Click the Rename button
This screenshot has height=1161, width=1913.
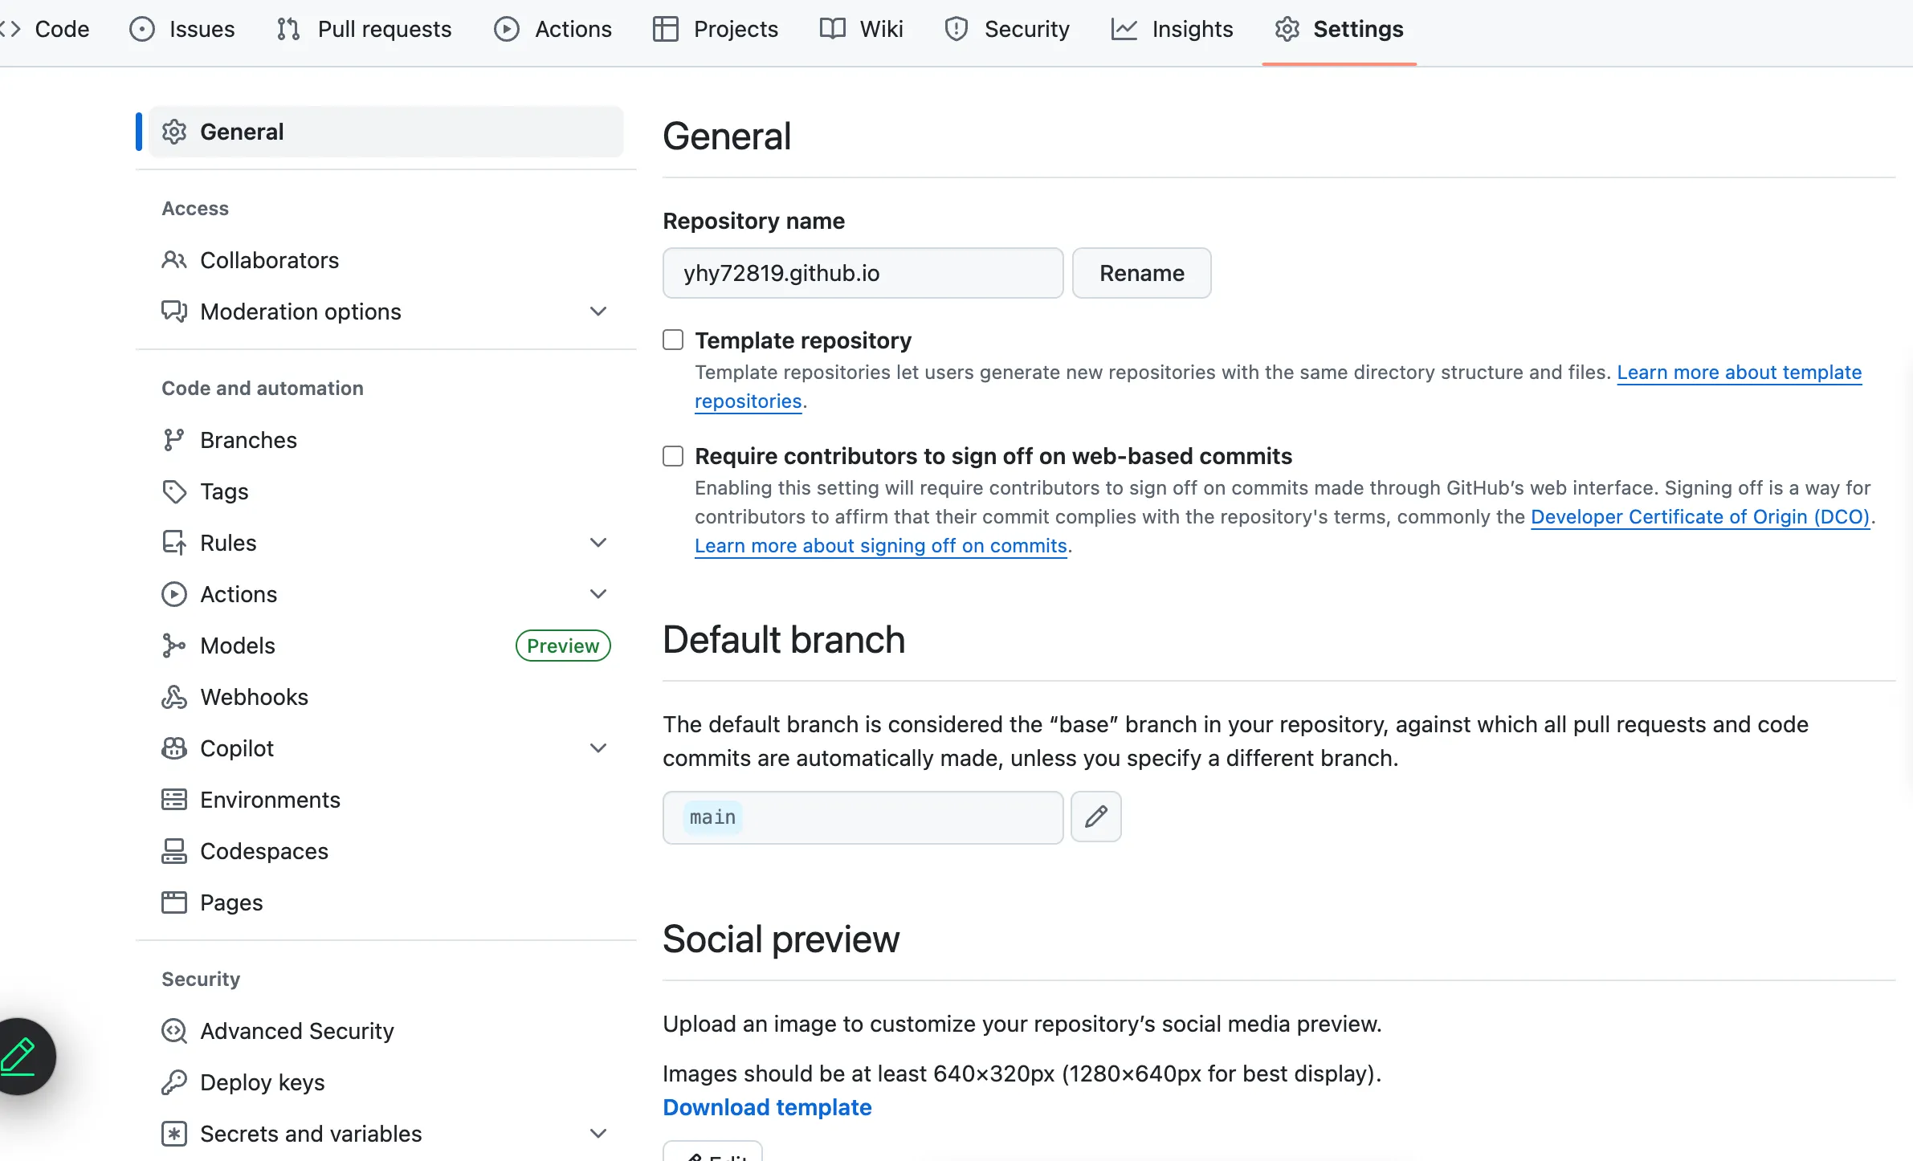(1142, 273)
